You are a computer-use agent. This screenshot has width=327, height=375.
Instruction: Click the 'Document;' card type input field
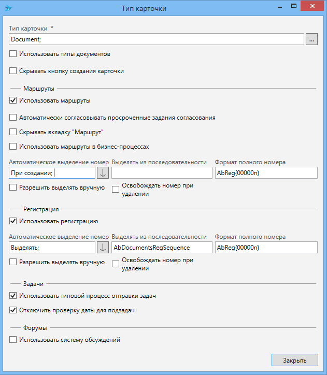155,39
